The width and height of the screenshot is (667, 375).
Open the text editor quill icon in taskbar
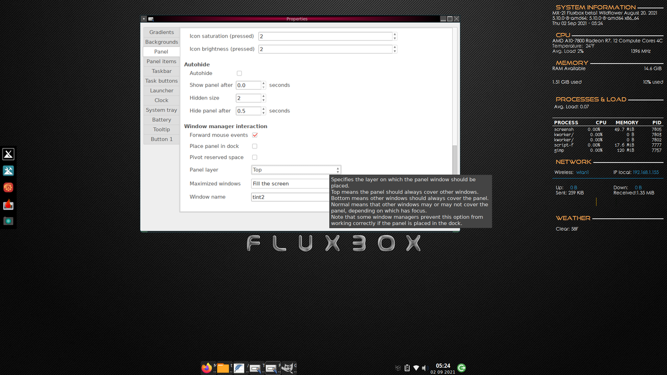(x=239, y=368)
